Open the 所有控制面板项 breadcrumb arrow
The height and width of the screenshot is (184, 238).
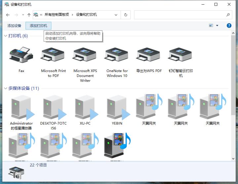(x=72, y=15)
